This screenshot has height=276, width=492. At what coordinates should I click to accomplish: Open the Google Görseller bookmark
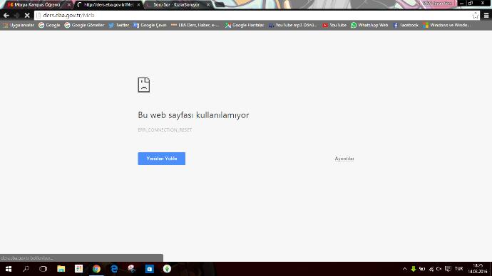coord(84,25)
